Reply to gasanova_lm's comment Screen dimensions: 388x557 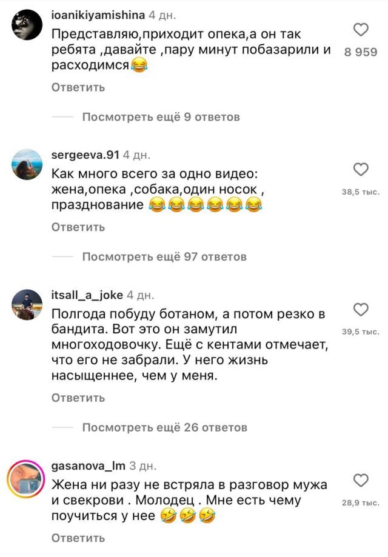tap(78, 538)
